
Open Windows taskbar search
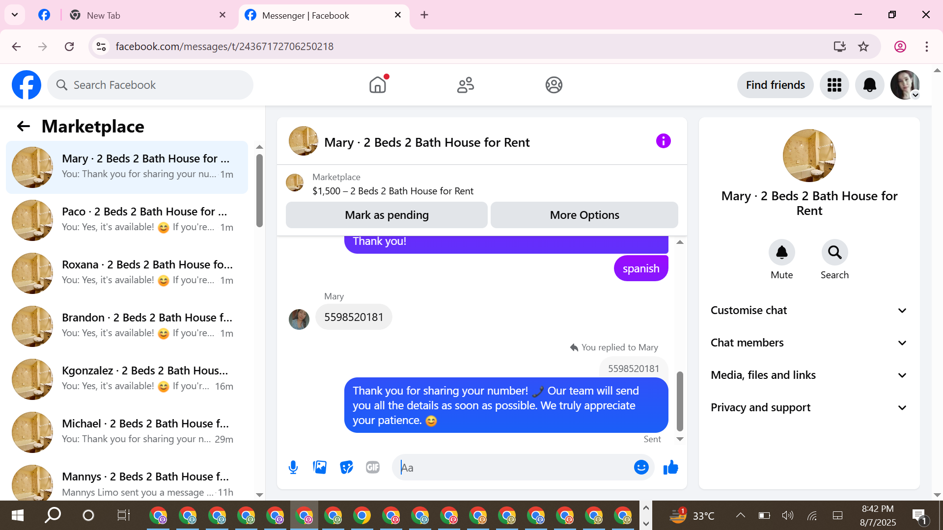click(53, 515)
